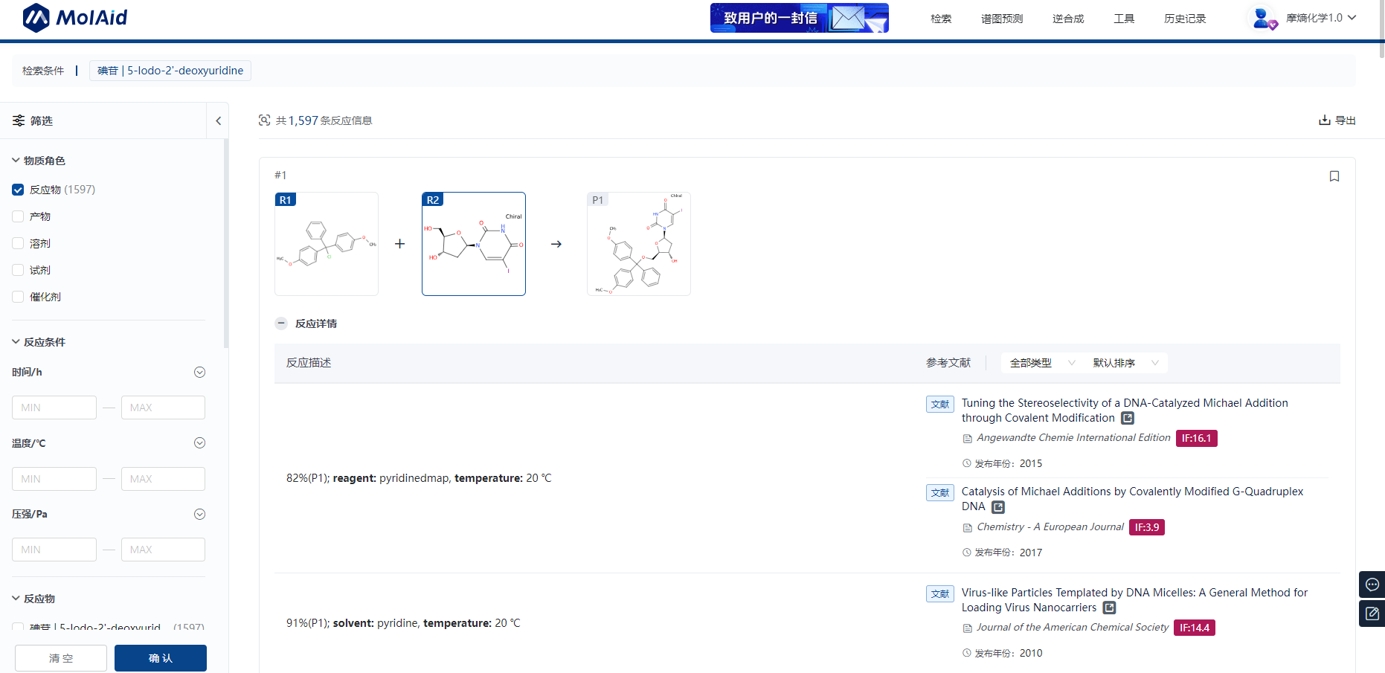The height and width of the screenshot is (673, 1385).
Task: Click the 时间/h MIN input field
Action: click(x=54, y=408)
